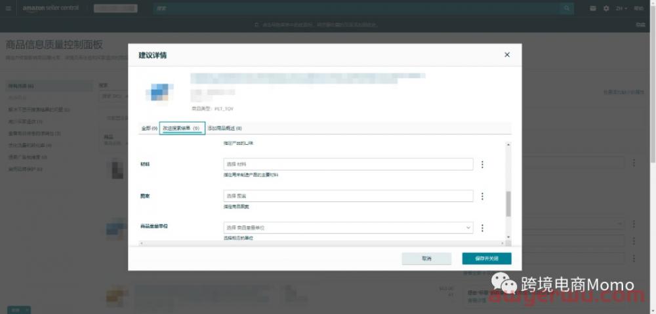656x314 pixels.
Task: Open the settings gear icon in header
Action: pyautogui.click(x=605, y=9)
